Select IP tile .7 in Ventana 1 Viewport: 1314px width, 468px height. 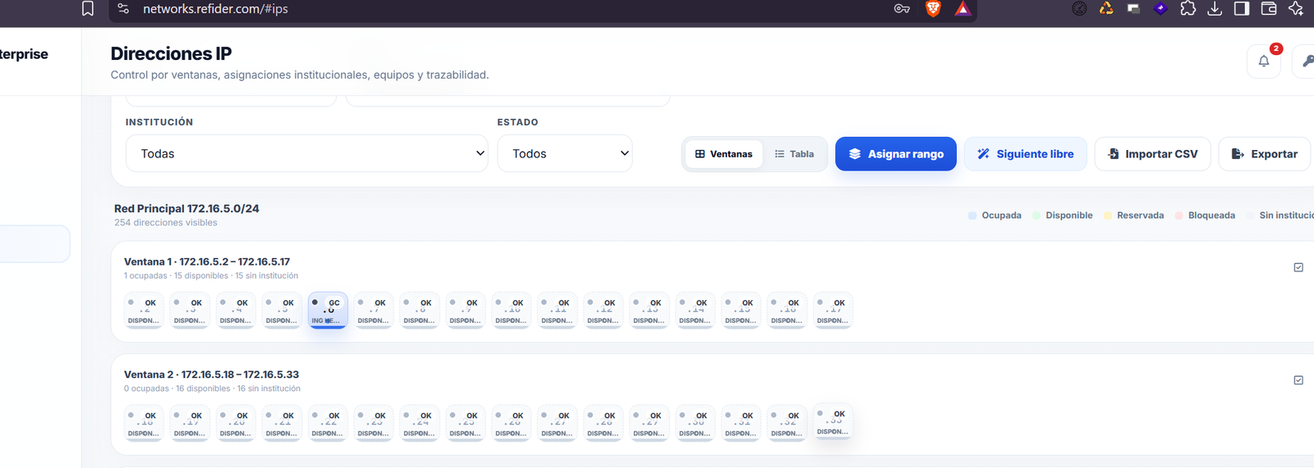click(374, 311)
